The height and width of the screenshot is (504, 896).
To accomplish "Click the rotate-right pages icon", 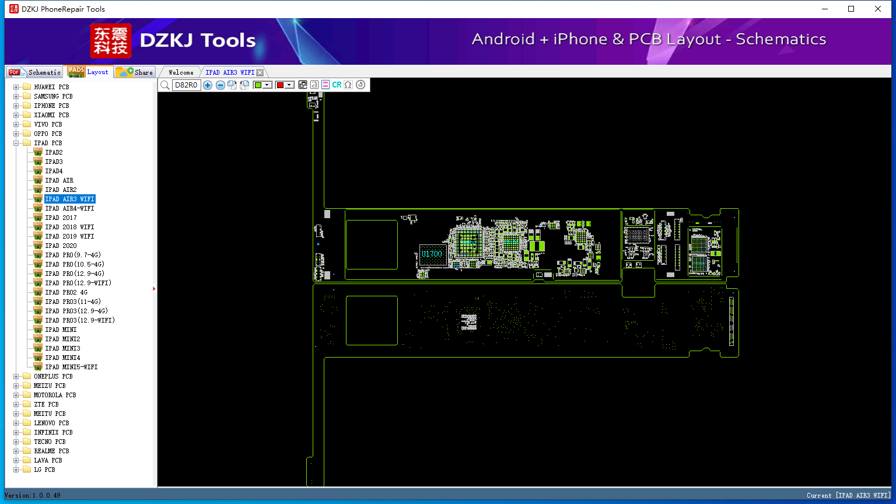I will click(x=232, y=85).
